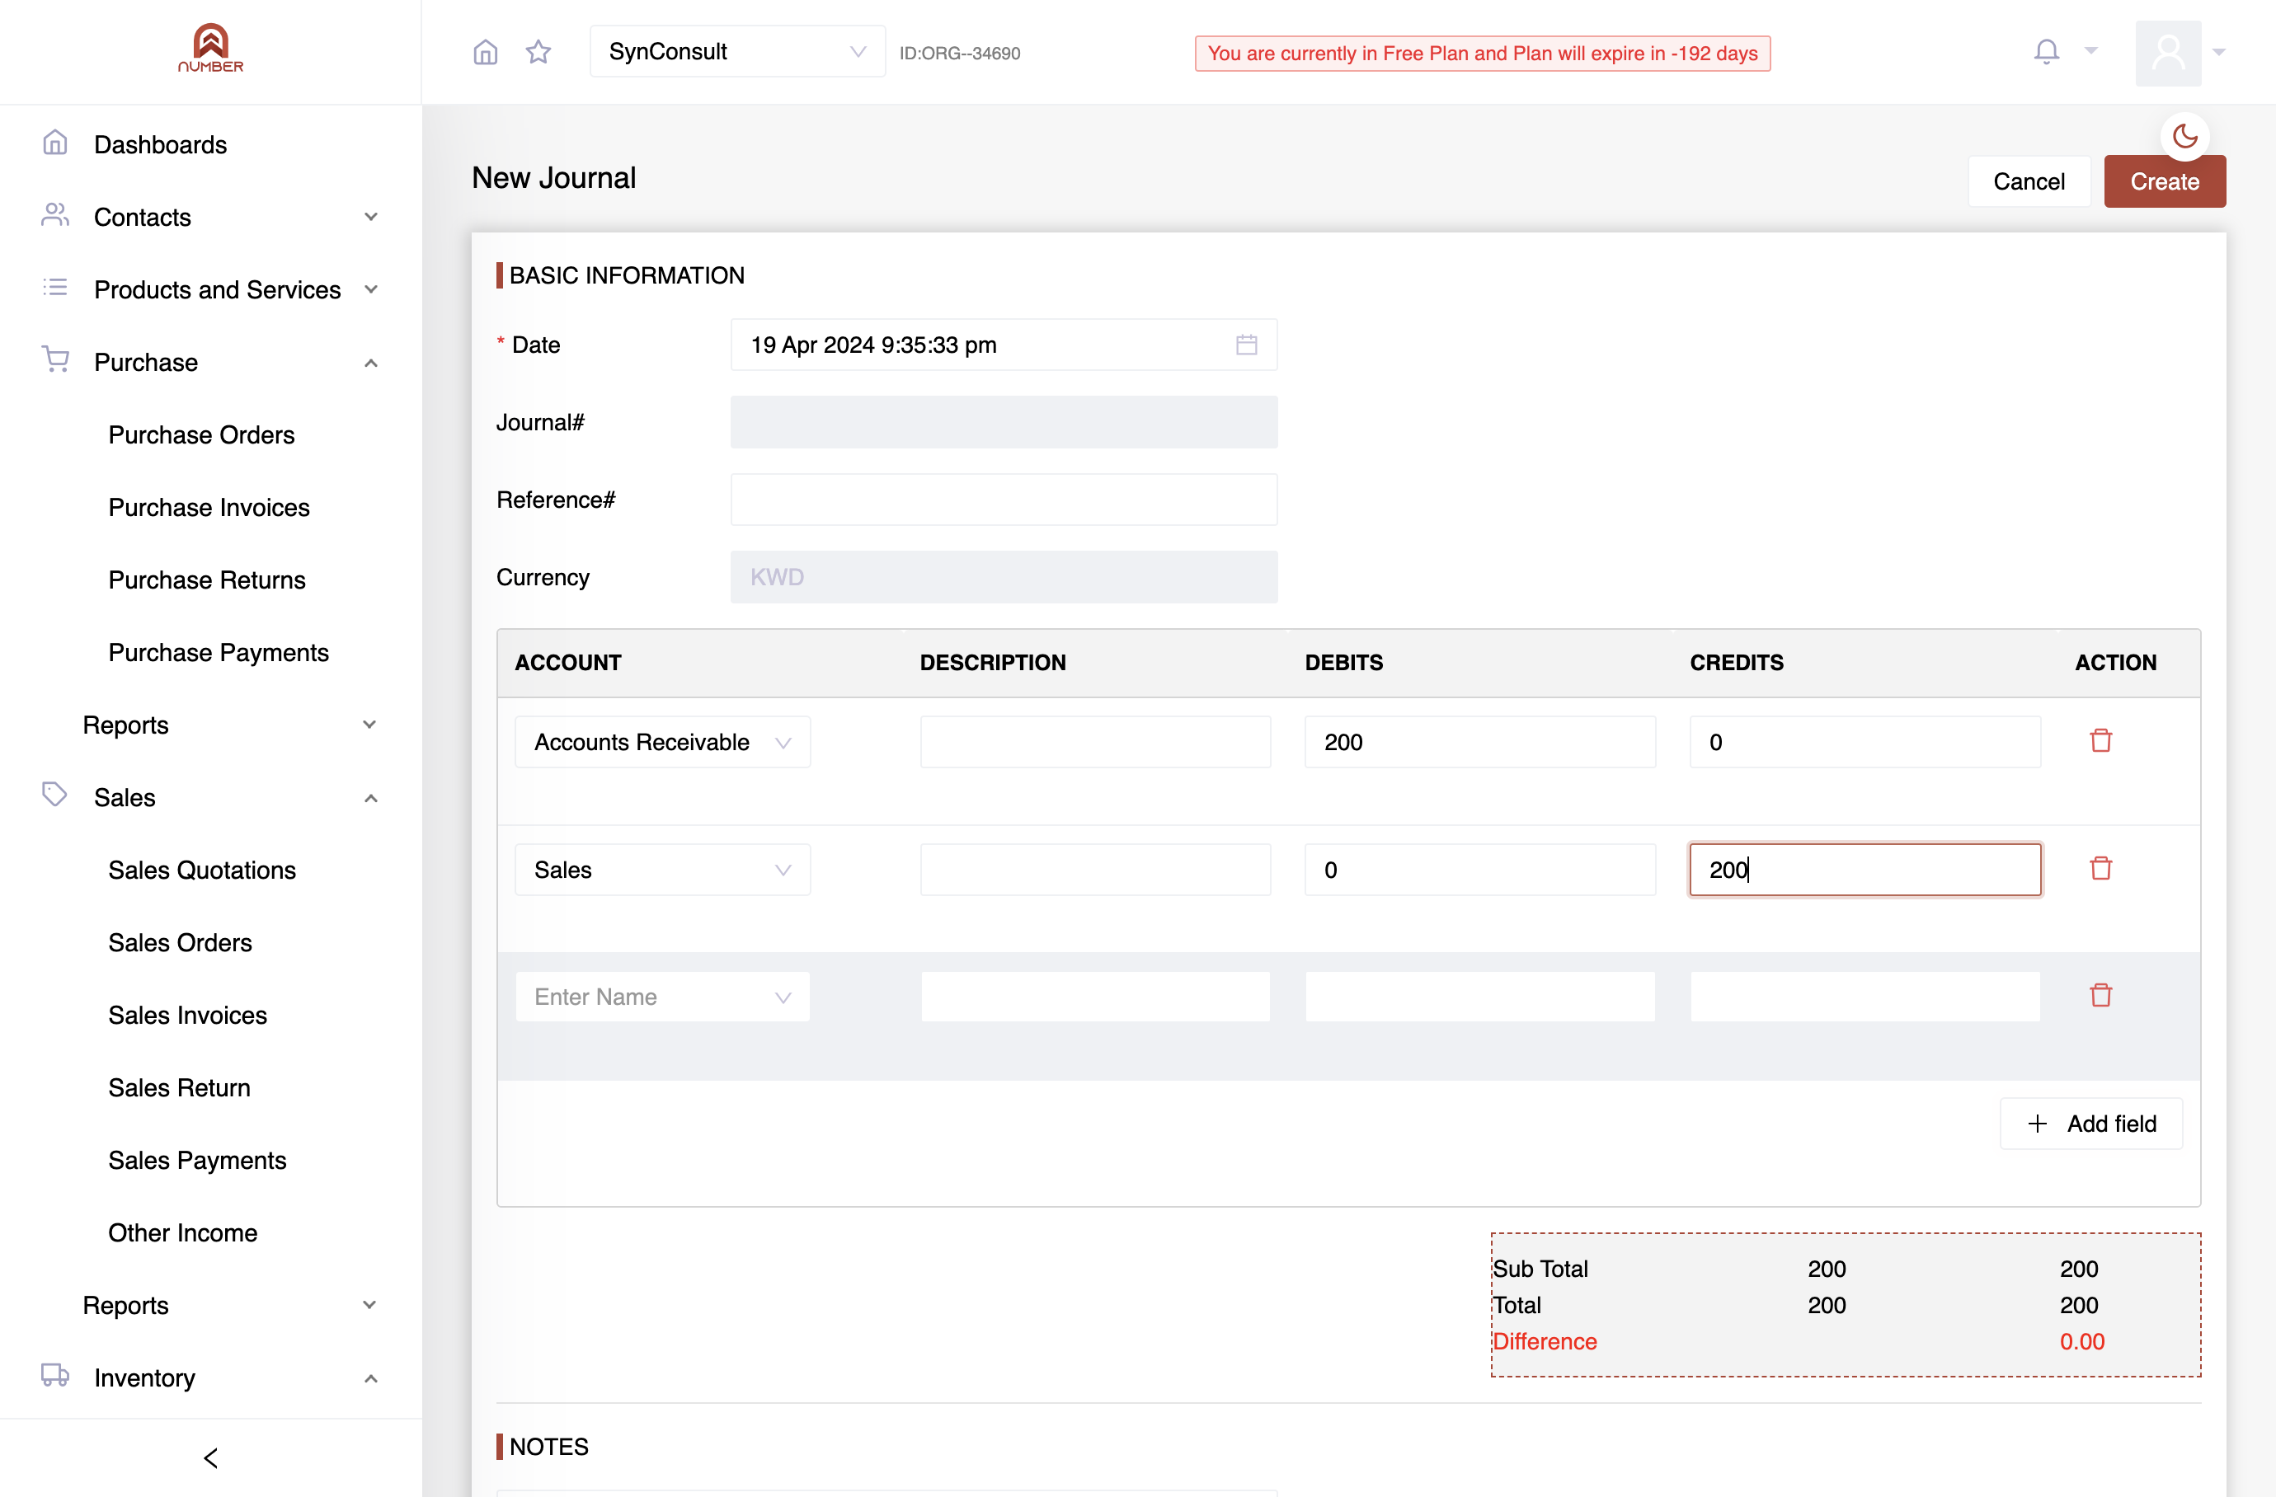Click Debits field showing 200
The width and height of the screenshot is (2276, 1497).
pos(1479,742)
